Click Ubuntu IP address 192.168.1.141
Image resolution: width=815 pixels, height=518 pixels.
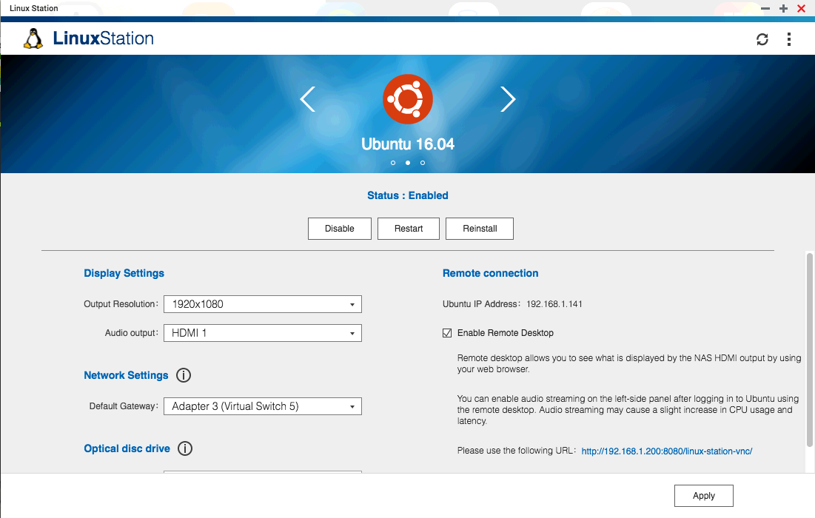(554, 304)
